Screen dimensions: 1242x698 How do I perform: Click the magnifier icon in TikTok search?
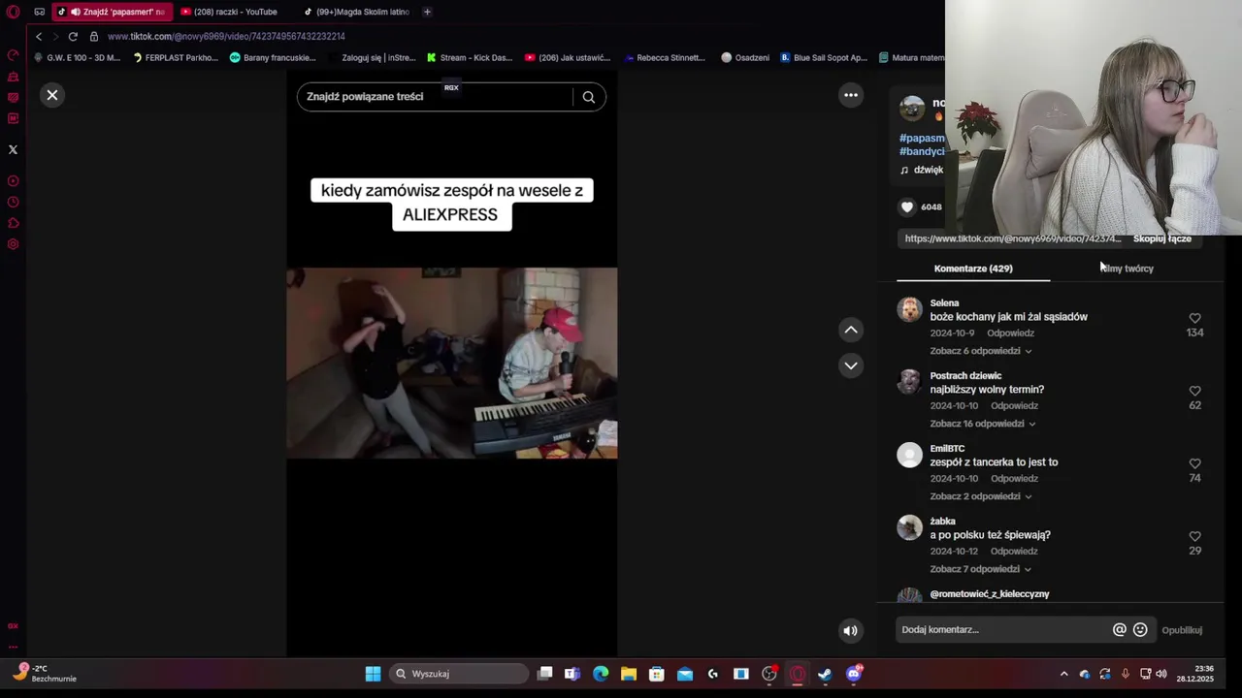coord(588,97)
